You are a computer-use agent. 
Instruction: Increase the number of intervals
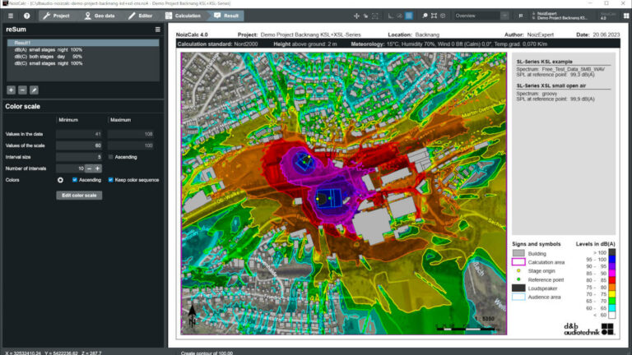98,168
